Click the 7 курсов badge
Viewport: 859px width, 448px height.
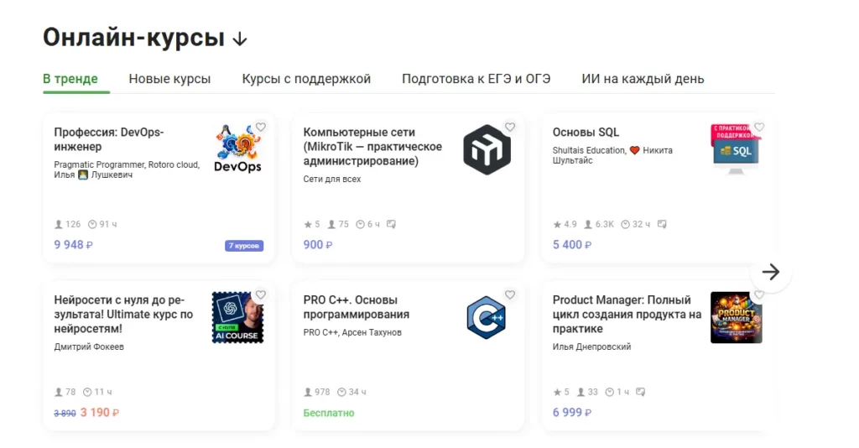point(244,246)
